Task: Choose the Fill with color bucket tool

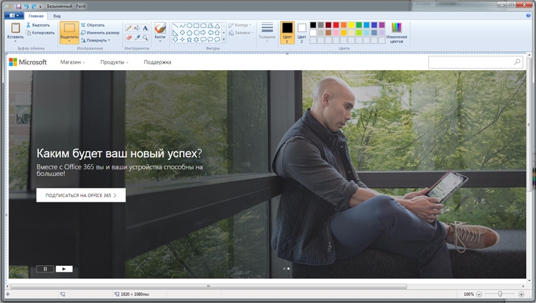Action: pos(137,28)
